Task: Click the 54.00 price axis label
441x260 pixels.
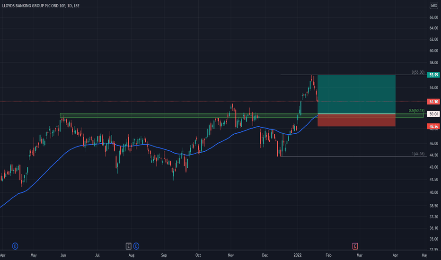Action: [433, 88]
